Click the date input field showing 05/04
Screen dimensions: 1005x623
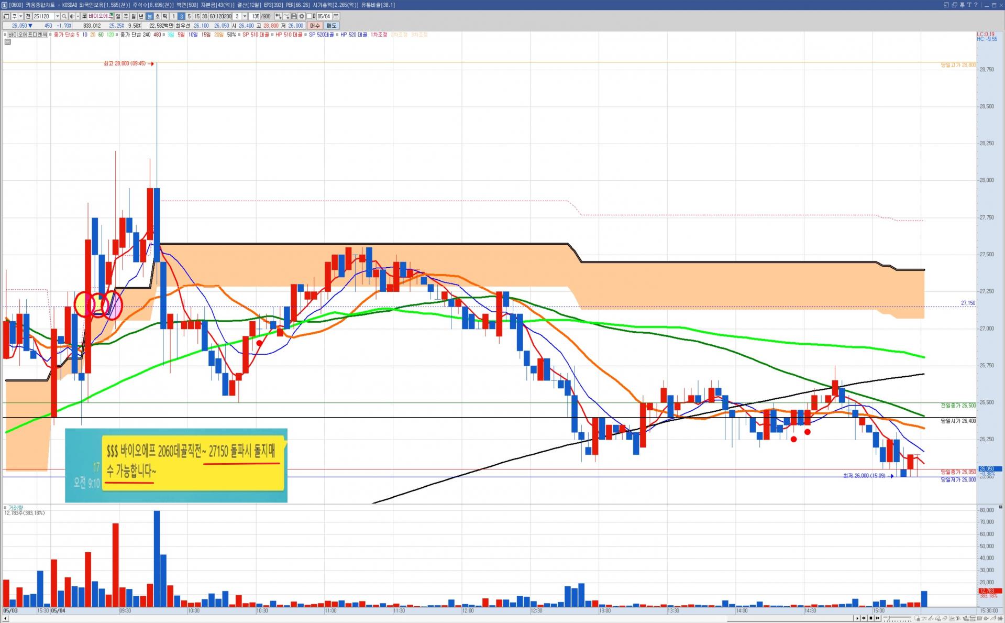pos(324,16)
